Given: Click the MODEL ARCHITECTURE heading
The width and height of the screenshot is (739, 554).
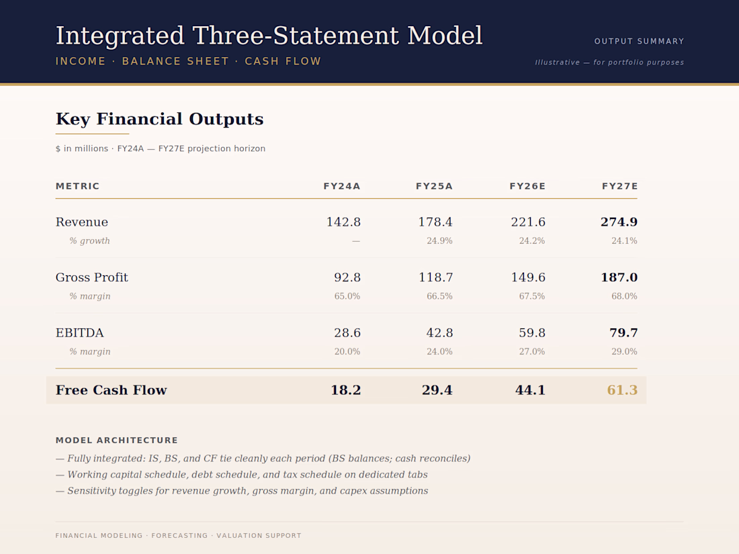Looking at the screenshot, I should coord(117,441).
